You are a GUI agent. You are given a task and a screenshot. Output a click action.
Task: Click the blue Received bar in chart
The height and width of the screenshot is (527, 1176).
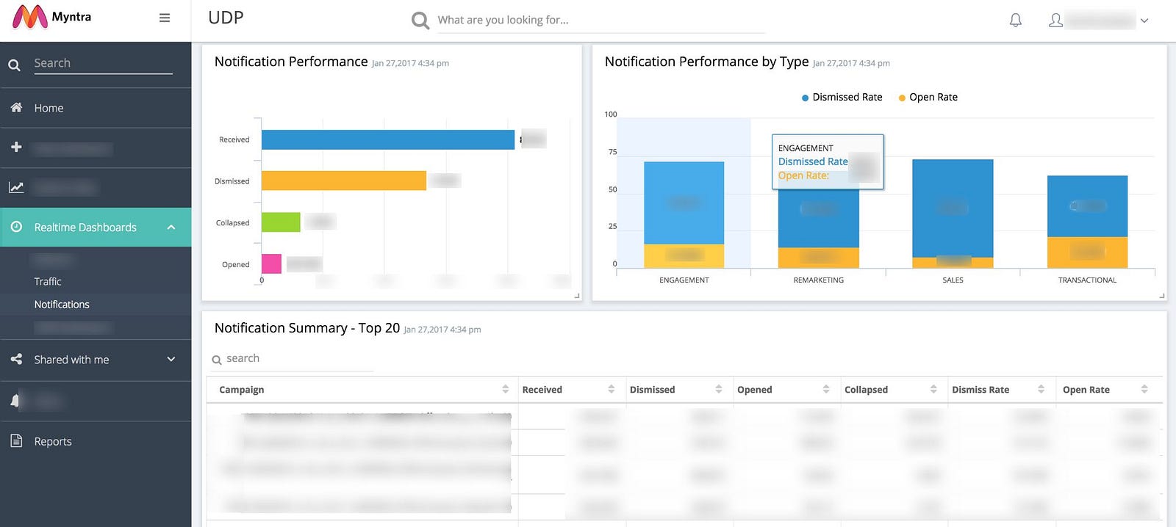click(x=388, y=139)
